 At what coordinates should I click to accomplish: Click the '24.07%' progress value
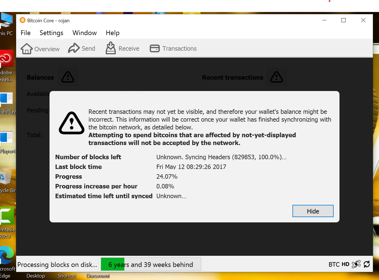tap(167, 176)
